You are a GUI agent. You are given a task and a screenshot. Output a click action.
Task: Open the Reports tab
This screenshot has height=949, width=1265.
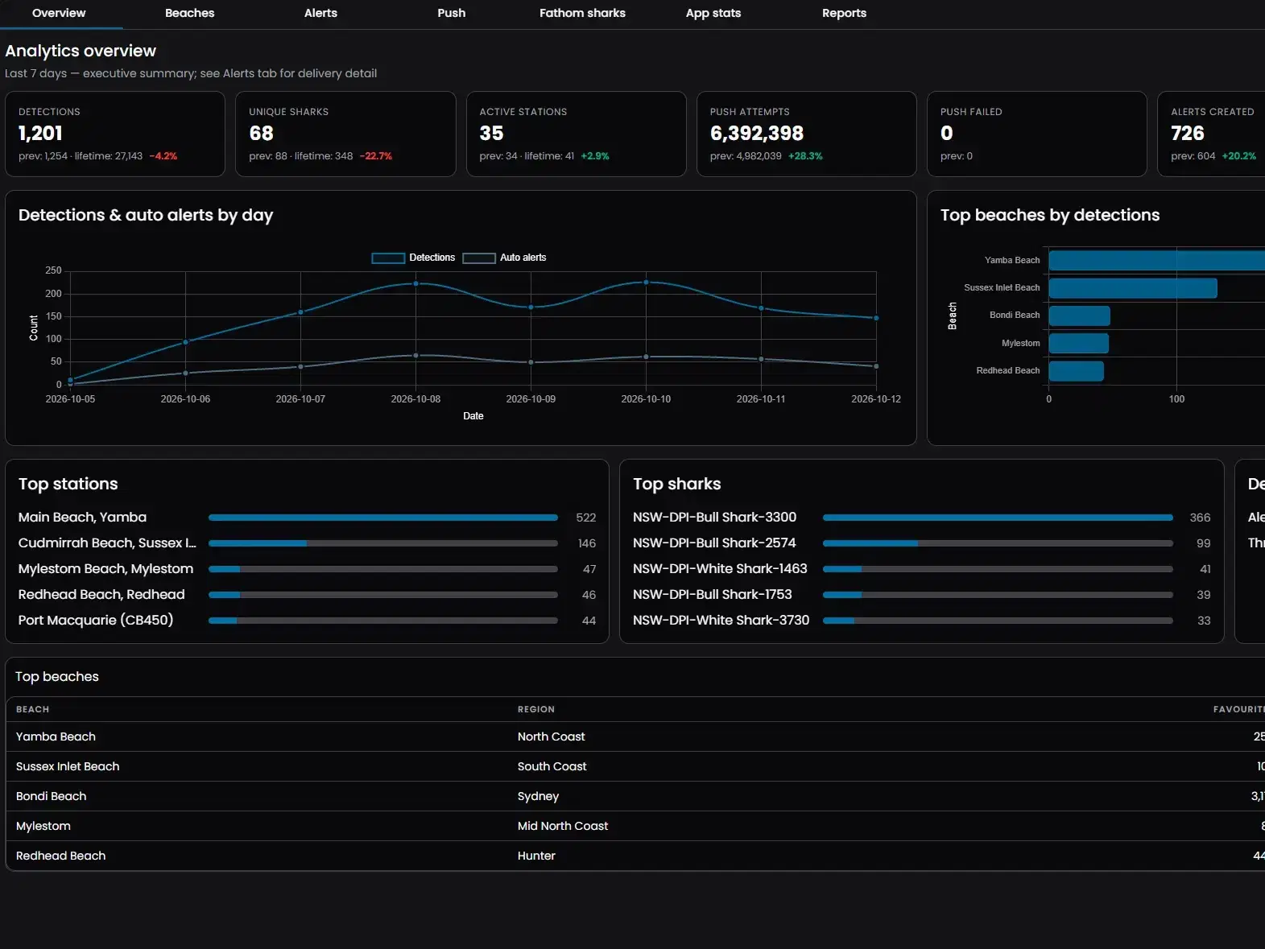click(x=844, y=13)
